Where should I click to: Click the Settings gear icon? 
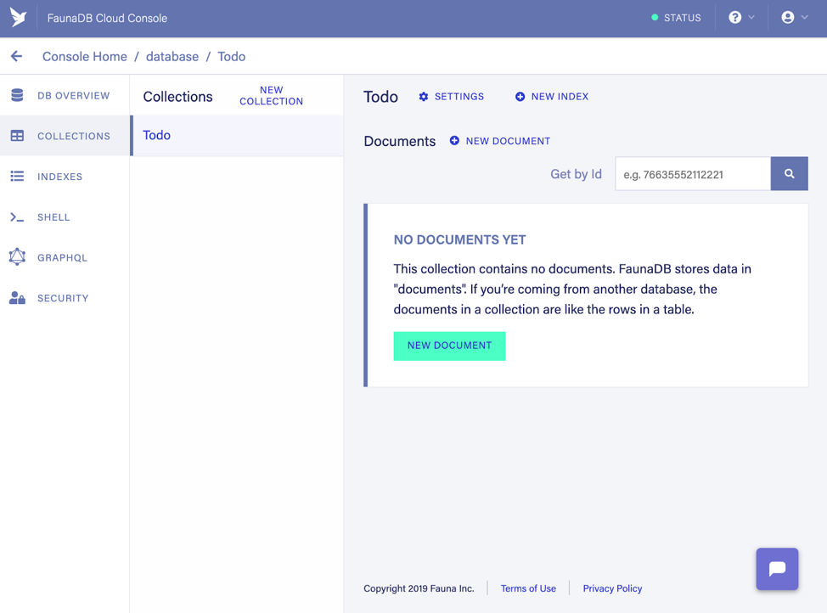[x=424, y=97]
